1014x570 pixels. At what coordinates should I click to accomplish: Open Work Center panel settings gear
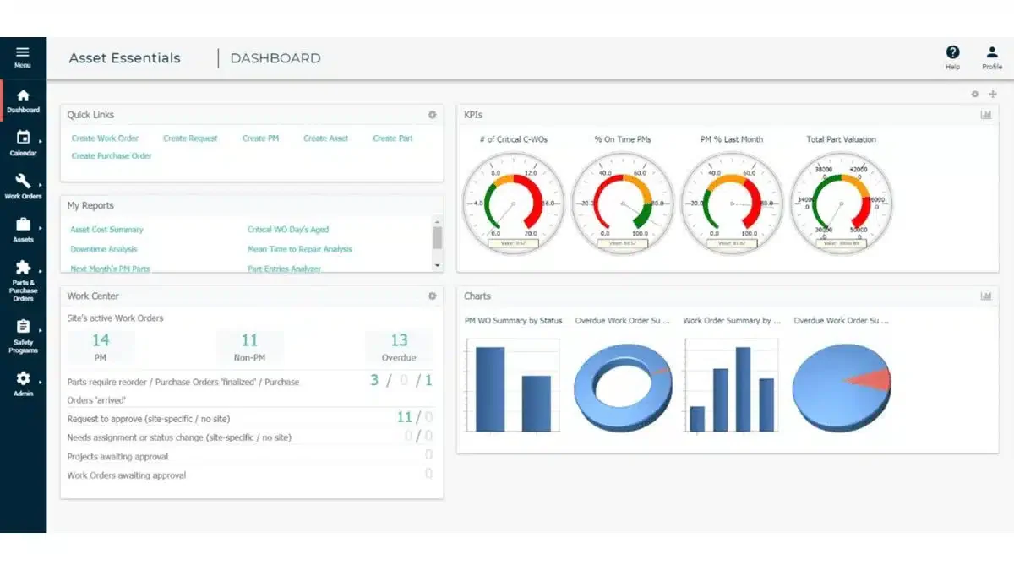click(x=433, y=296)
